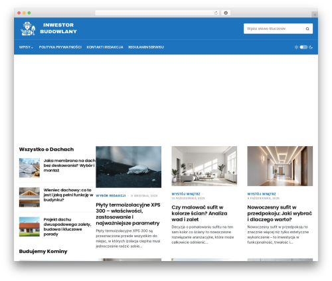Click the Inwestor Budowlany site title

[58, 28]
